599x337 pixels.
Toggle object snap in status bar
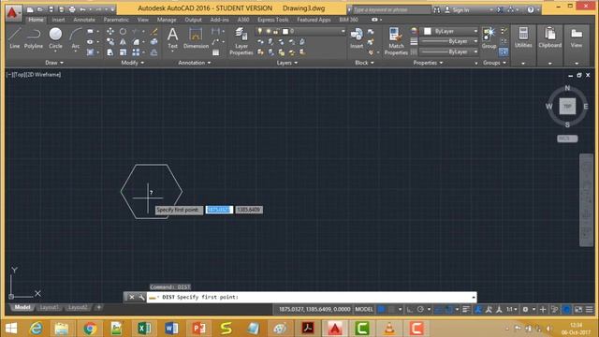(449, 309)
